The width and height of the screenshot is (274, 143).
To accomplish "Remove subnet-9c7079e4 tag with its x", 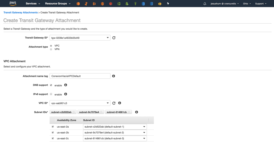I will coord(101,112).
